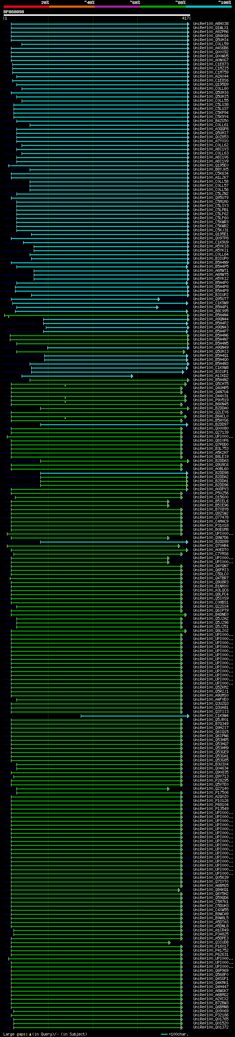This screenshot has height=1037, width=235.
Task: Select label UniRef100_A5K2H7
Action: coord(211,452)
